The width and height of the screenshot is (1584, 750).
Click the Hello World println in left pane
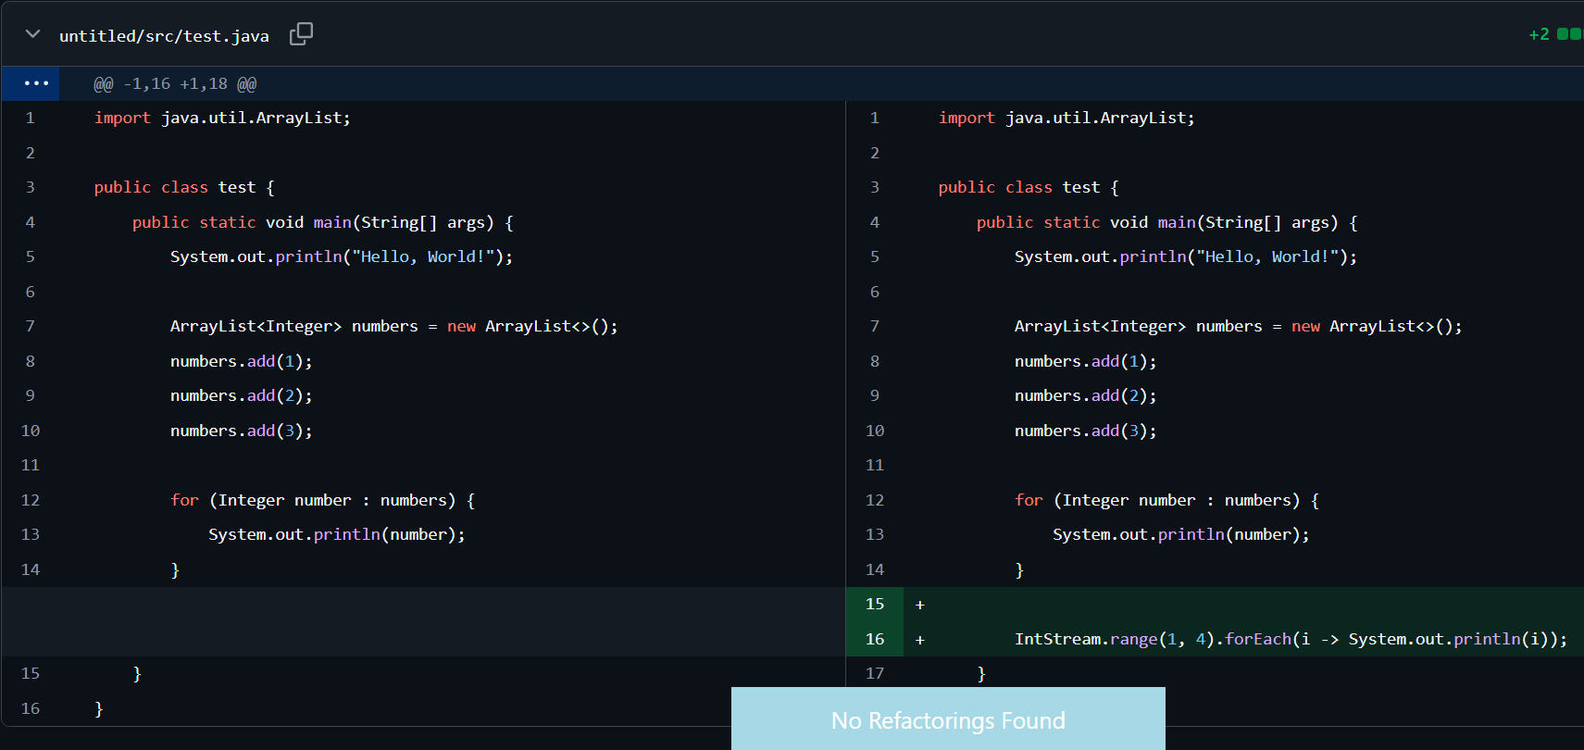click(x=341, y=256)
